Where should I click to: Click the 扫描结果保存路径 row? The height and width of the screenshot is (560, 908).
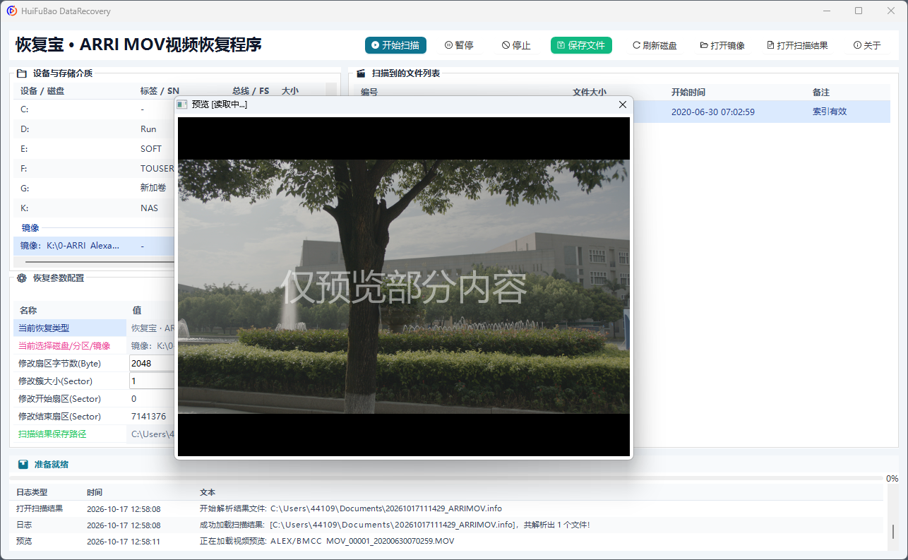(94, 434)
